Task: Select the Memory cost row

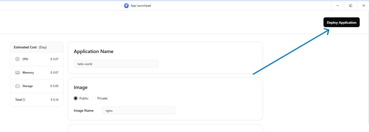Action: pyautogui.click(x=37, y=73)
